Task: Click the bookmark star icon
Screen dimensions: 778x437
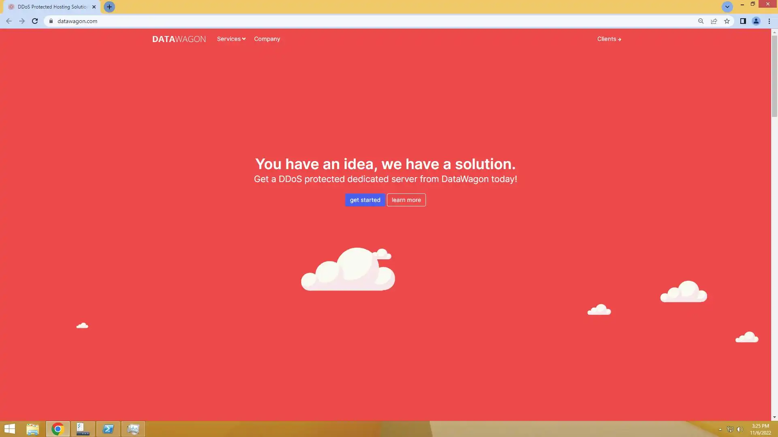Action: click(x=727, y=21)
